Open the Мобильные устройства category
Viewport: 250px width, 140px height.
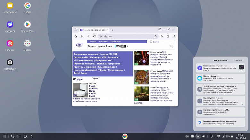point(109,64)
